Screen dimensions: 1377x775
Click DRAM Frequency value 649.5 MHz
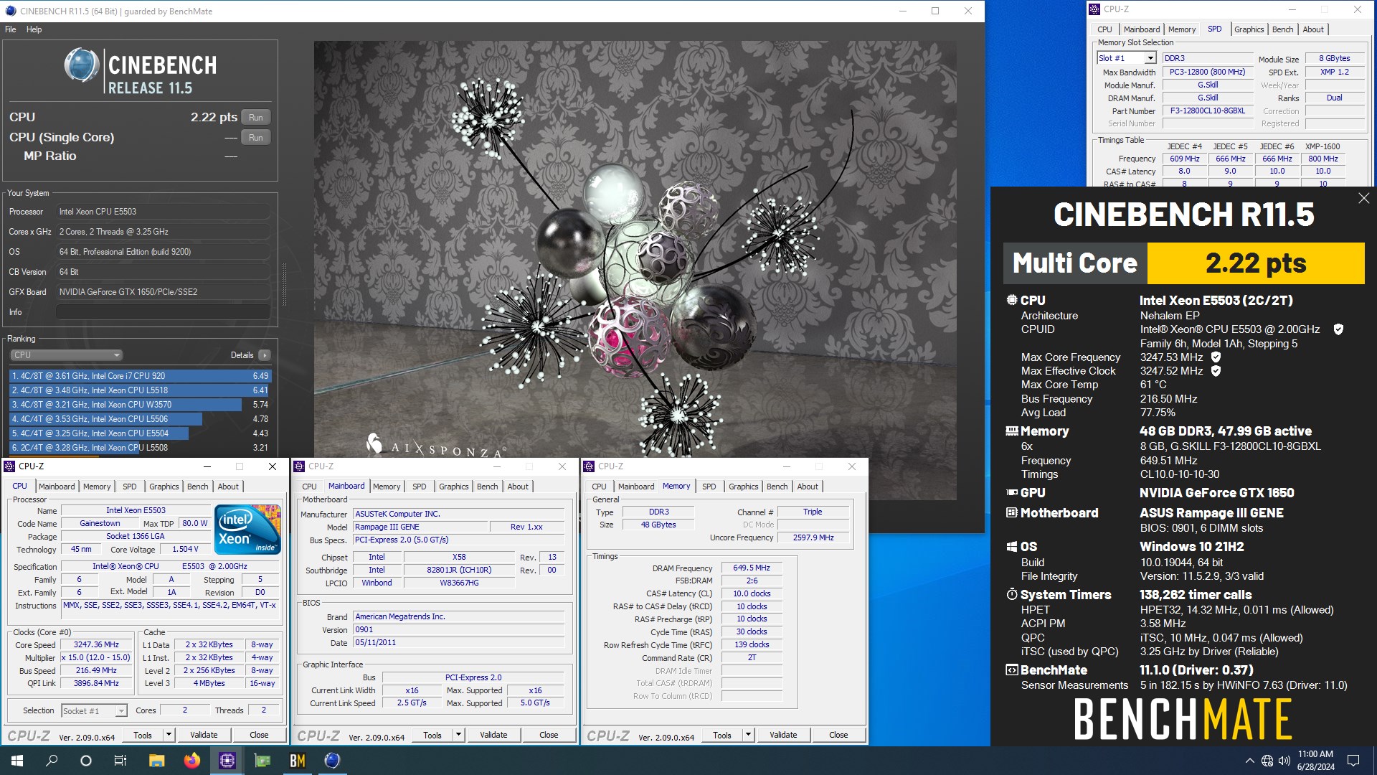tap(751, 568)
